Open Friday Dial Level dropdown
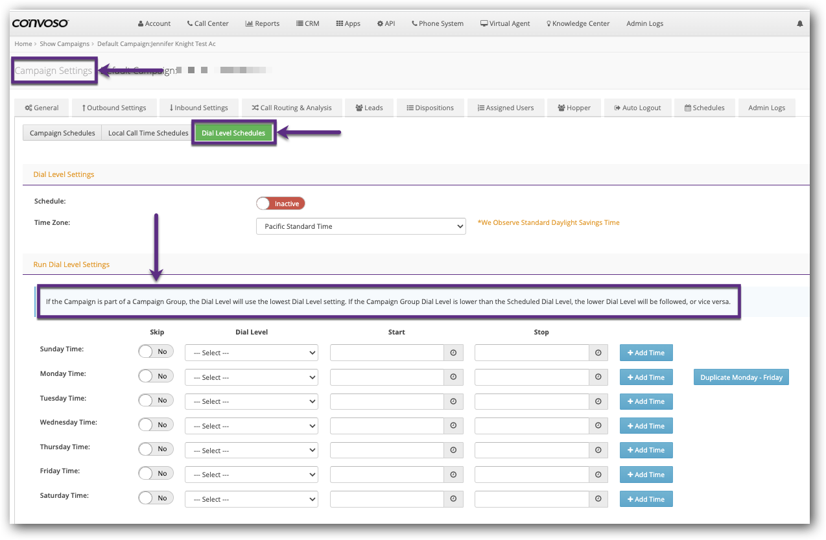 click(252, 475)
